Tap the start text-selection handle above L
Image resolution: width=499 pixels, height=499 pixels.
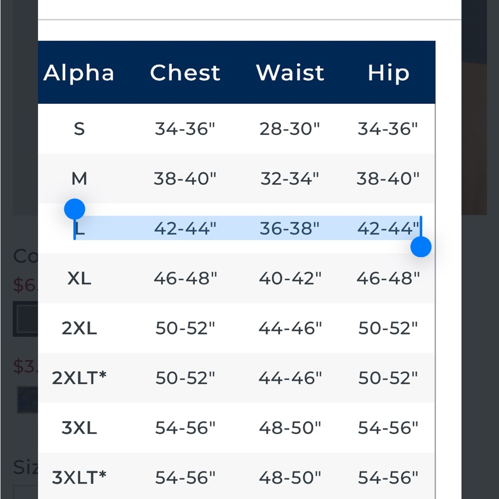(75, 209)
